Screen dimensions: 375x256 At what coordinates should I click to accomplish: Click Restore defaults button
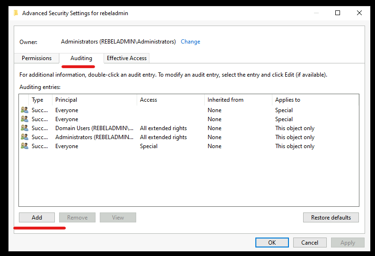point(331,218)
